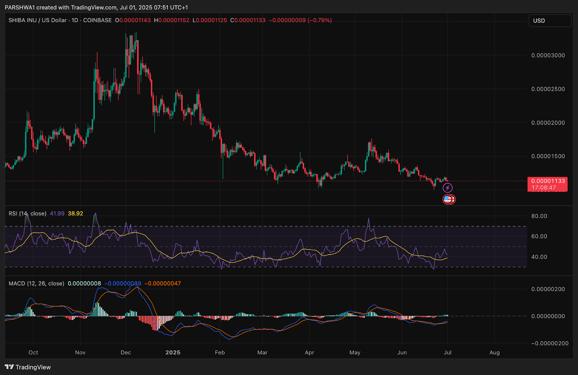
Task: Open the USD currency dropdown
Action: tap(550, 21)
